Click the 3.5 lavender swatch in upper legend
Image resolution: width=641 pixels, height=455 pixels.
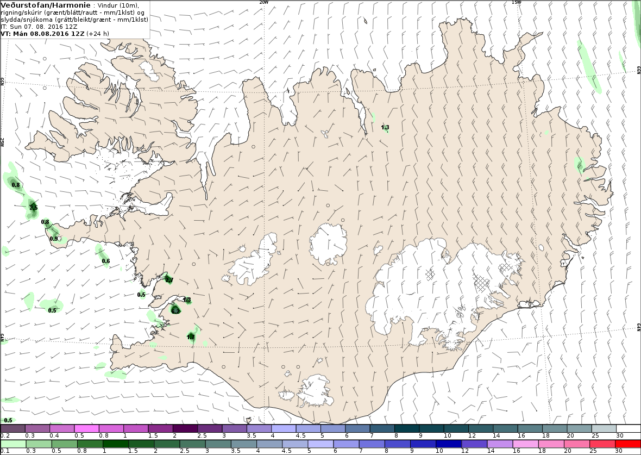point(259,428)
